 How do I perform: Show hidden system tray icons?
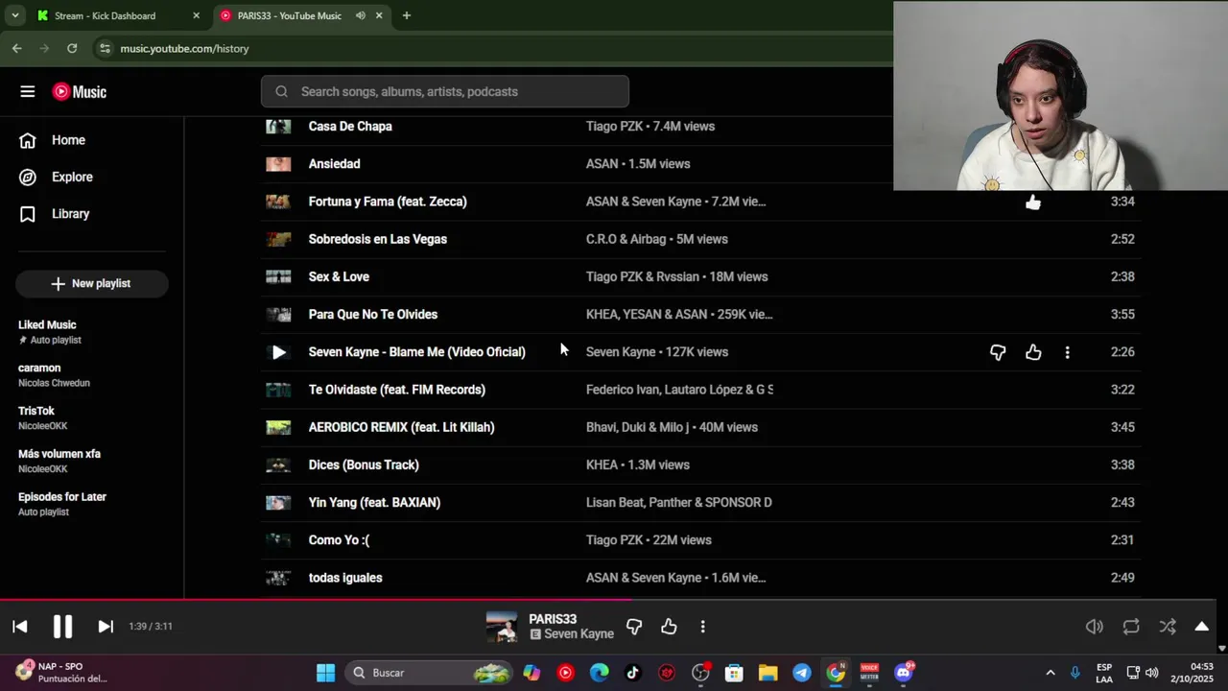pos(1050,673)
